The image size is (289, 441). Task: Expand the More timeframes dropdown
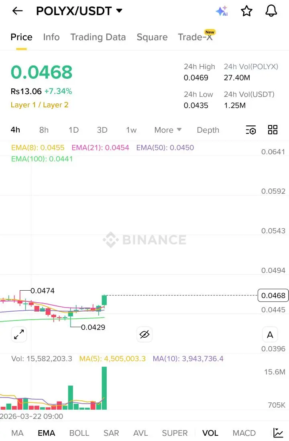click(168, 130)
